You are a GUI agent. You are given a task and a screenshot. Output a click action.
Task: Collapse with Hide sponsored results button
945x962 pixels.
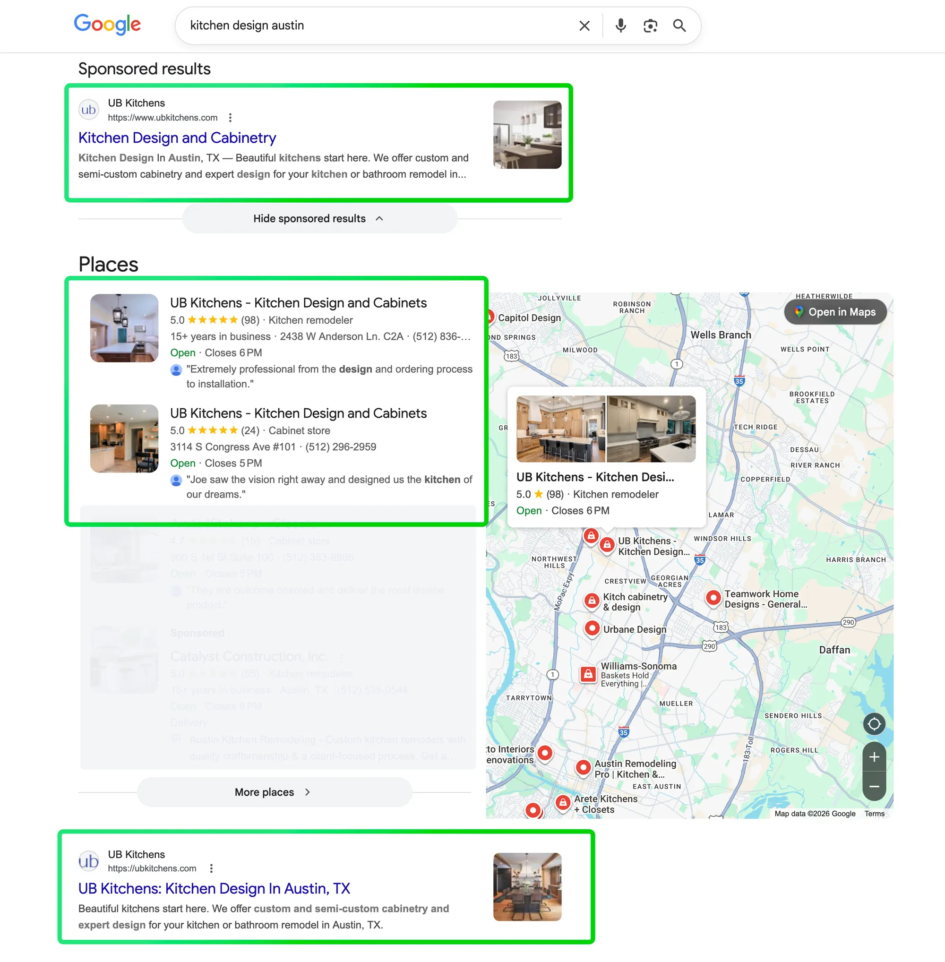tap(319, 218)
